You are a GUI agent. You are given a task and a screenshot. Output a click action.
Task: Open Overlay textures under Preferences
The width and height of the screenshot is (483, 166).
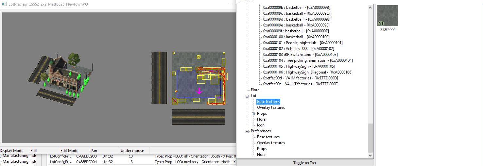pyautogui.click(x=271, y=143)
